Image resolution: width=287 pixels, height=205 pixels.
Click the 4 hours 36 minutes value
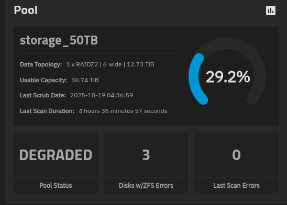[x=123, y=111]
